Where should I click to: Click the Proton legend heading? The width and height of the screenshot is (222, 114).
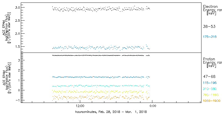coord(209,59)
